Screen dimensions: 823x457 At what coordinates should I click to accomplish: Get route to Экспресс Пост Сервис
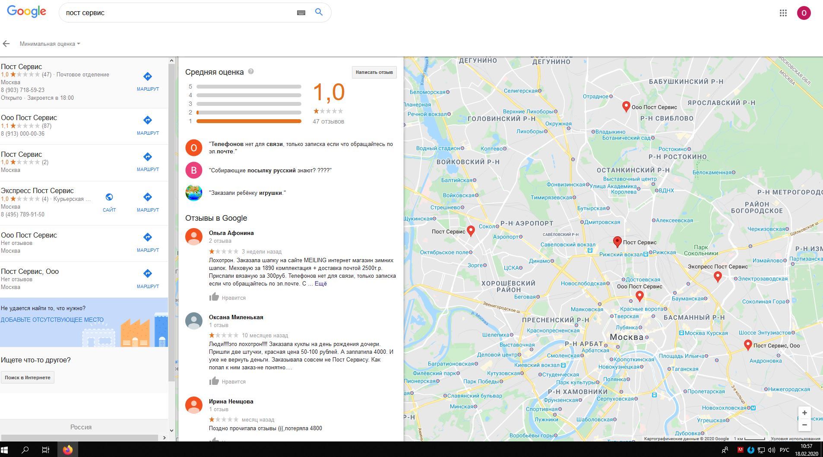click(148, 202)
